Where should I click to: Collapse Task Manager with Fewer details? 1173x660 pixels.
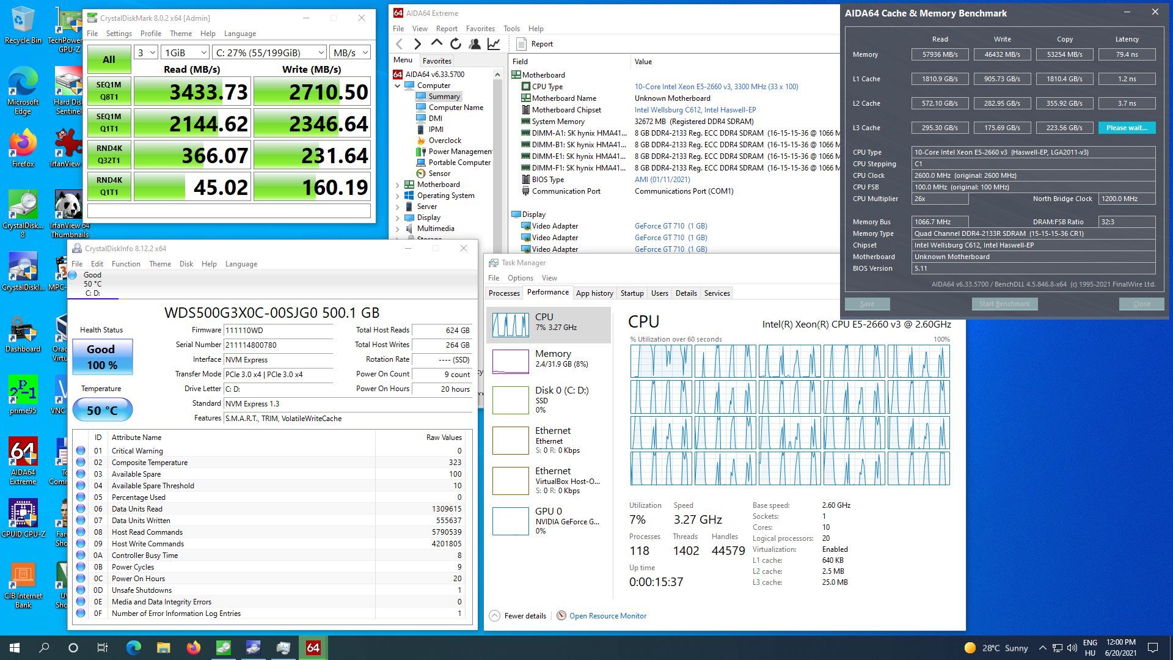[x=518, y=615]
